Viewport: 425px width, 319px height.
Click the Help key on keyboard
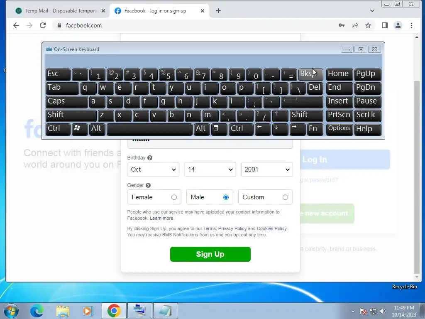tap(368, 129)
